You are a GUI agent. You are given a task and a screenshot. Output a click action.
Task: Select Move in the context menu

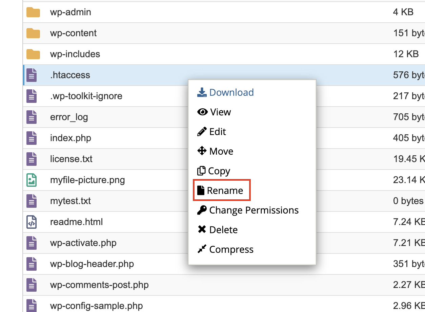point(215,151)
